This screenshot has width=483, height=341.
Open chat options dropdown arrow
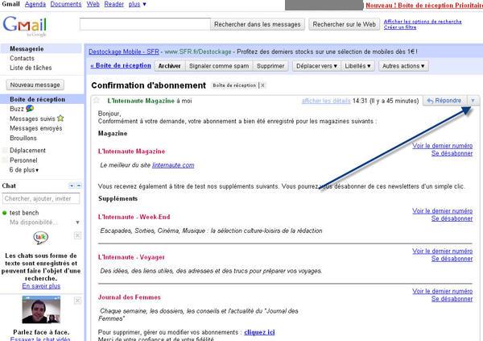point(72,185)
